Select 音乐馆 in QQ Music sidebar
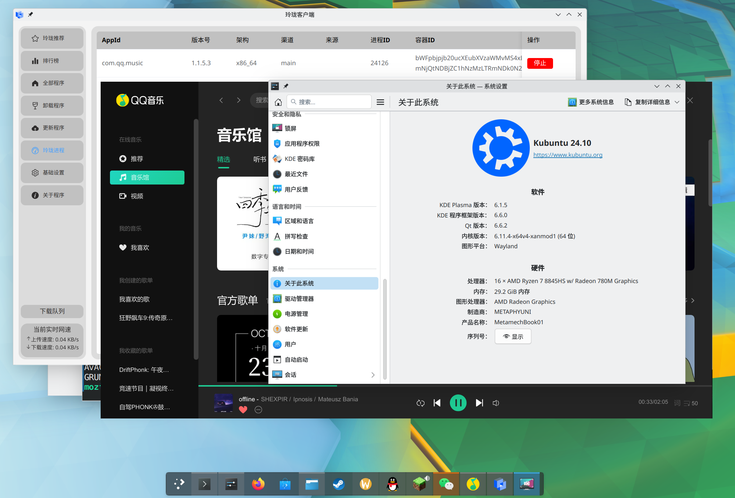Viewport: 735px width, 498px height. (x=147, y=177)
